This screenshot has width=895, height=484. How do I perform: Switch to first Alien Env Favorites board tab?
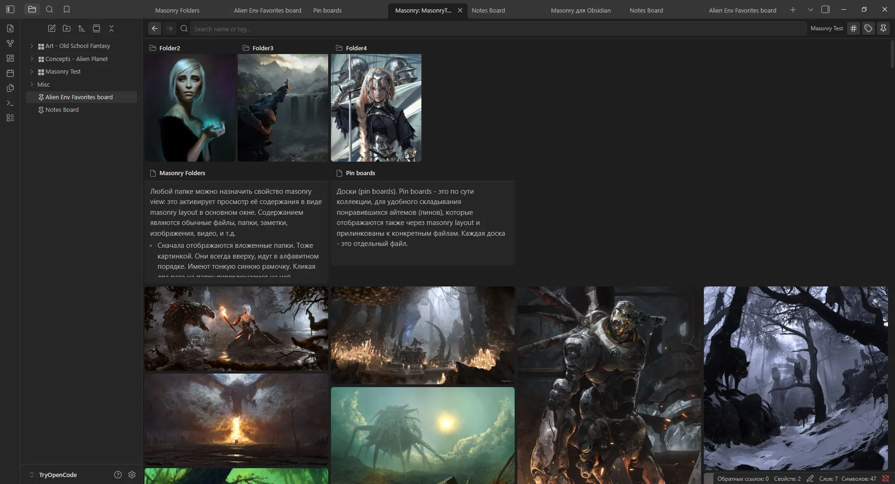tap(268, 10)
